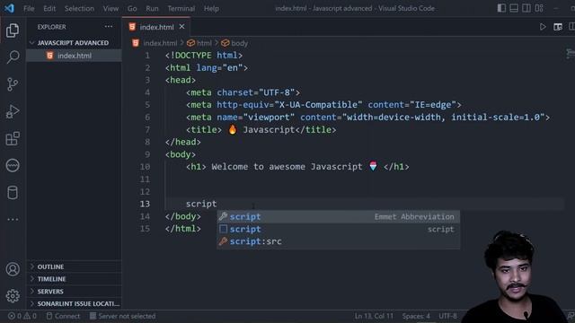Open the Go menu
575x323 pixels.
click(x=132, y=8)
